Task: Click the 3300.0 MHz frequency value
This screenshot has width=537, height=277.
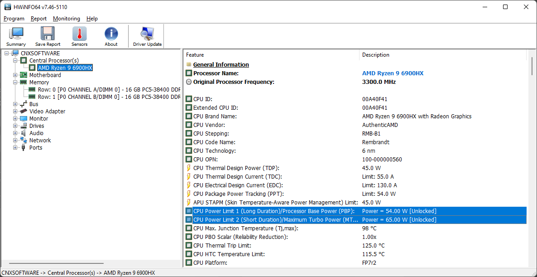Action: (x=380, y=82)
